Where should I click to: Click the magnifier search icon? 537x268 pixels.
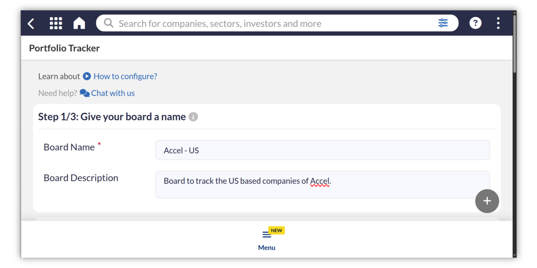(x=109, y=23)
